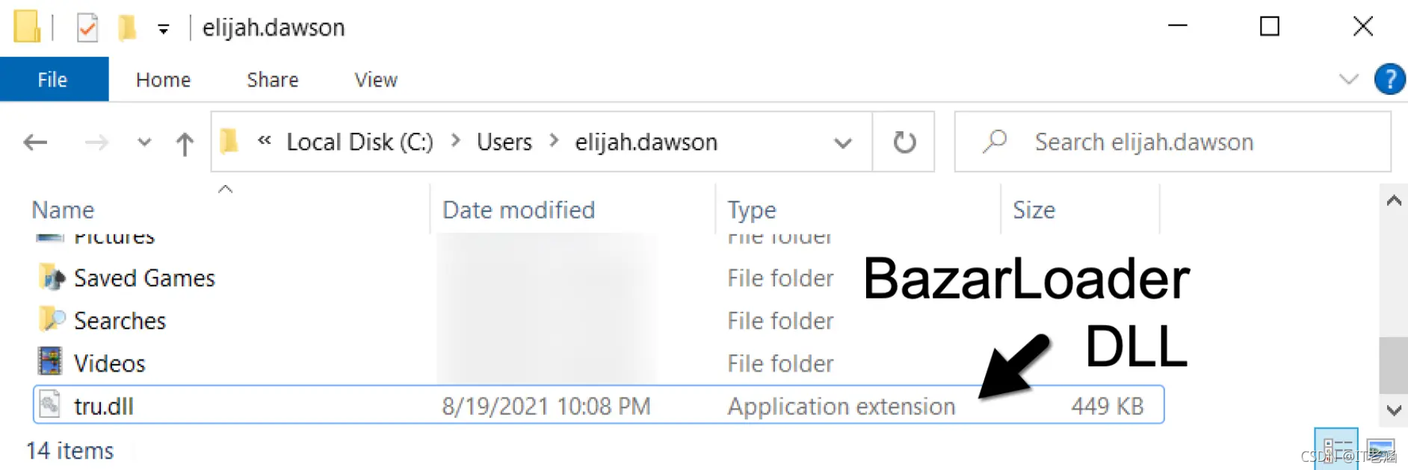The height and width of the screenshot is (470, 1408).
Task: Open the Customize Quick Access Toolbar dropdown
Action: tap(163, 29)
